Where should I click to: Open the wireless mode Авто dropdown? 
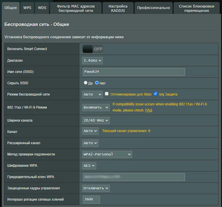tap(92, 94)
